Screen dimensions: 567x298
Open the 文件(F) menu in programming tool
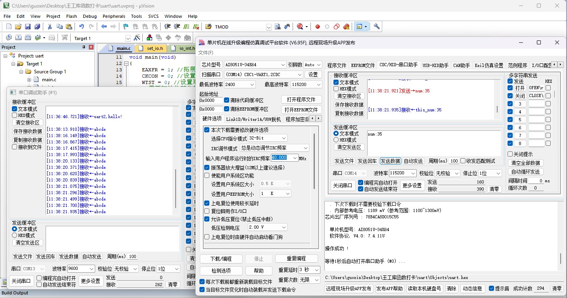pyautogui.click(x=205, y=53)
